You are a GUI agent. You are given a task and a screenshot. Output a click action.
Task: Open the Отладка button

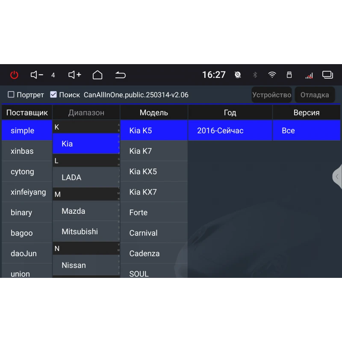pyautogui.click(x=315, y=95)
